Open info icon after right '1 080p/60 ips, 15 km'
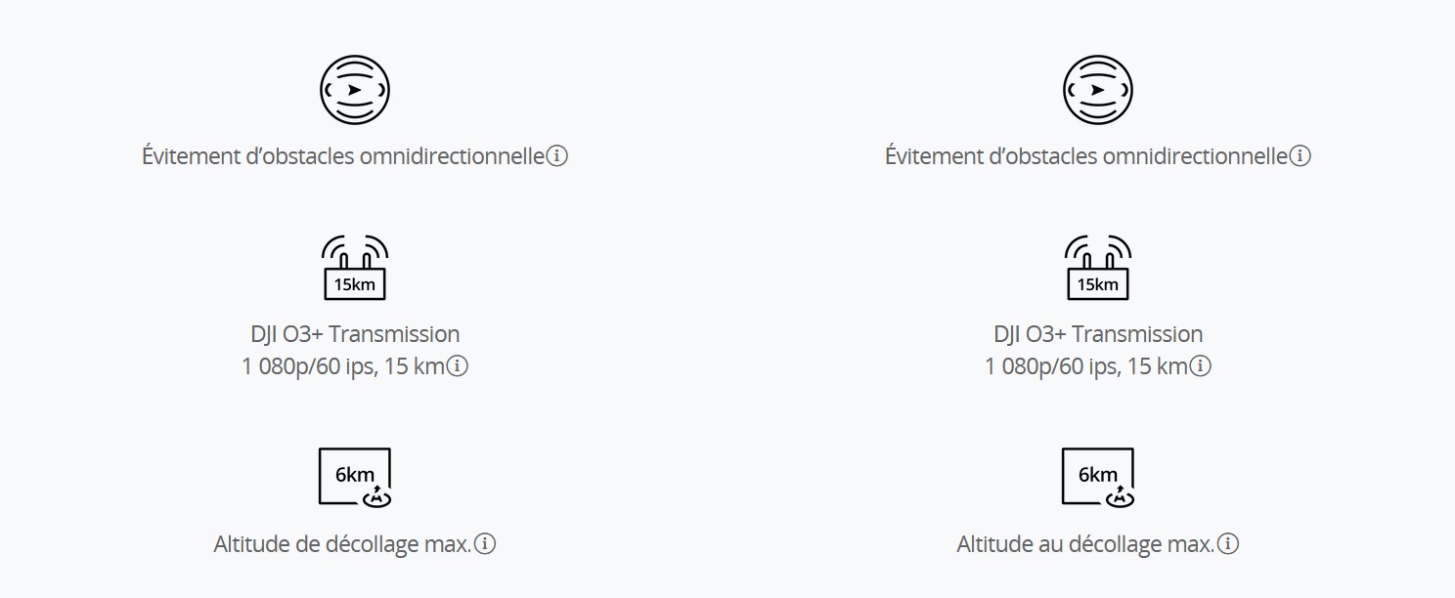Viewport: 1455px width, 598px height. [x=1201, y=366]
